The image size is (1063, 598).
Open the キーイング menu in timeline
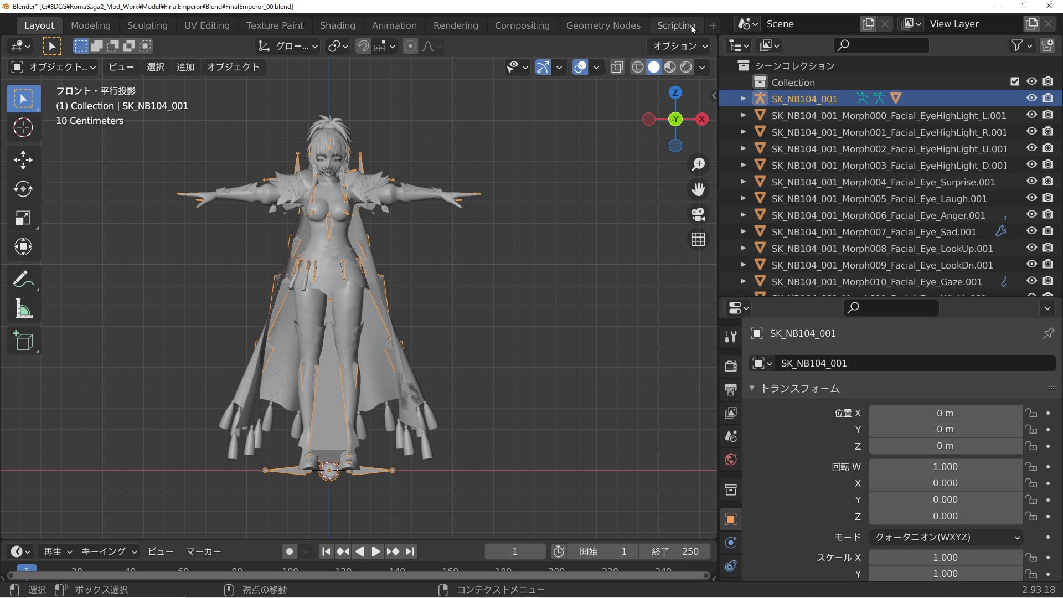tap(109, 551)
